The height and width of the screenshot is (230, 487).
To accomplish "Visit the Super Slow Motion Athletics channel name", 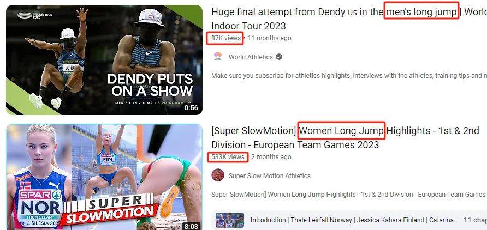I will click(270, 175).
